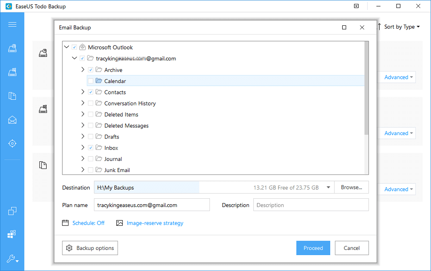Viewport: 431px width, 271px height.
Task: Open the Sort by Type dropdown
Action: 402,27
